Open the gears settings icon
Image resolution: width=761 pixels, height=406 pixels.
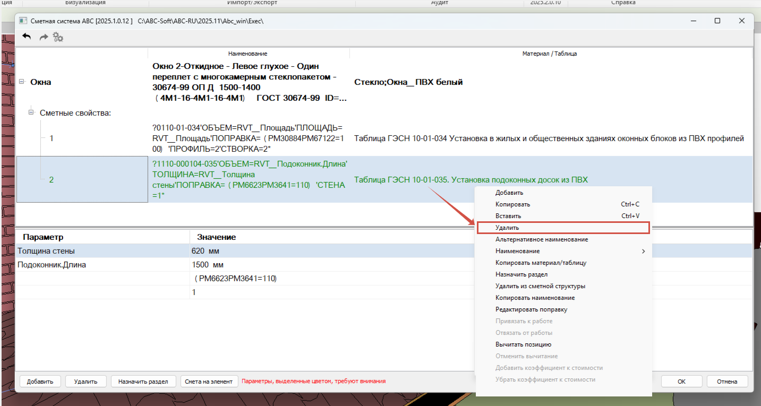click(x=58, y=37)
